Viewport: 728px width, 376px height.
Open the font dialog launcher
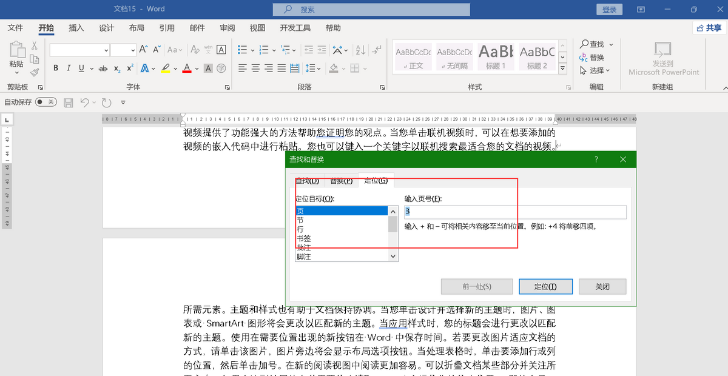point(227,87)
